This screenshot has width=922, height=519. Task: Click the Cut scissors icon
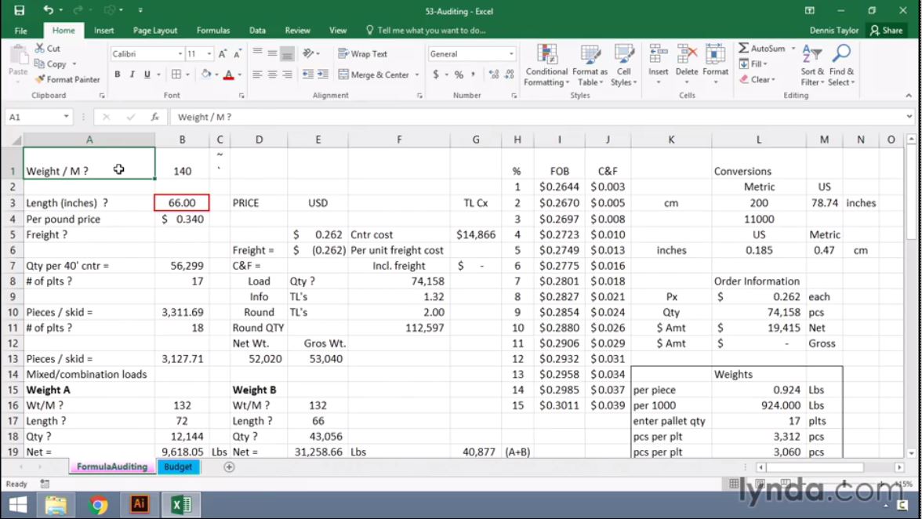click(39, 48)
